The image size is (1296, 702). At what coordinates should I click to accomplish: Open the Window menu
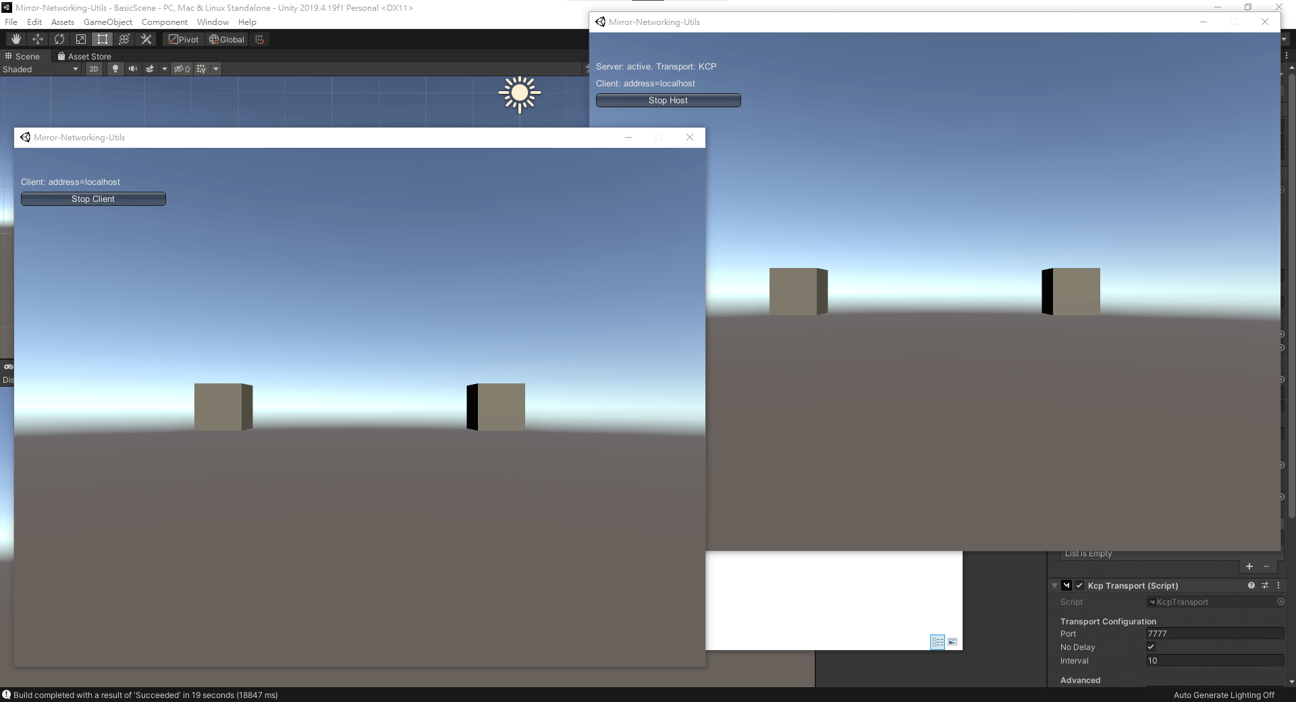213,22
